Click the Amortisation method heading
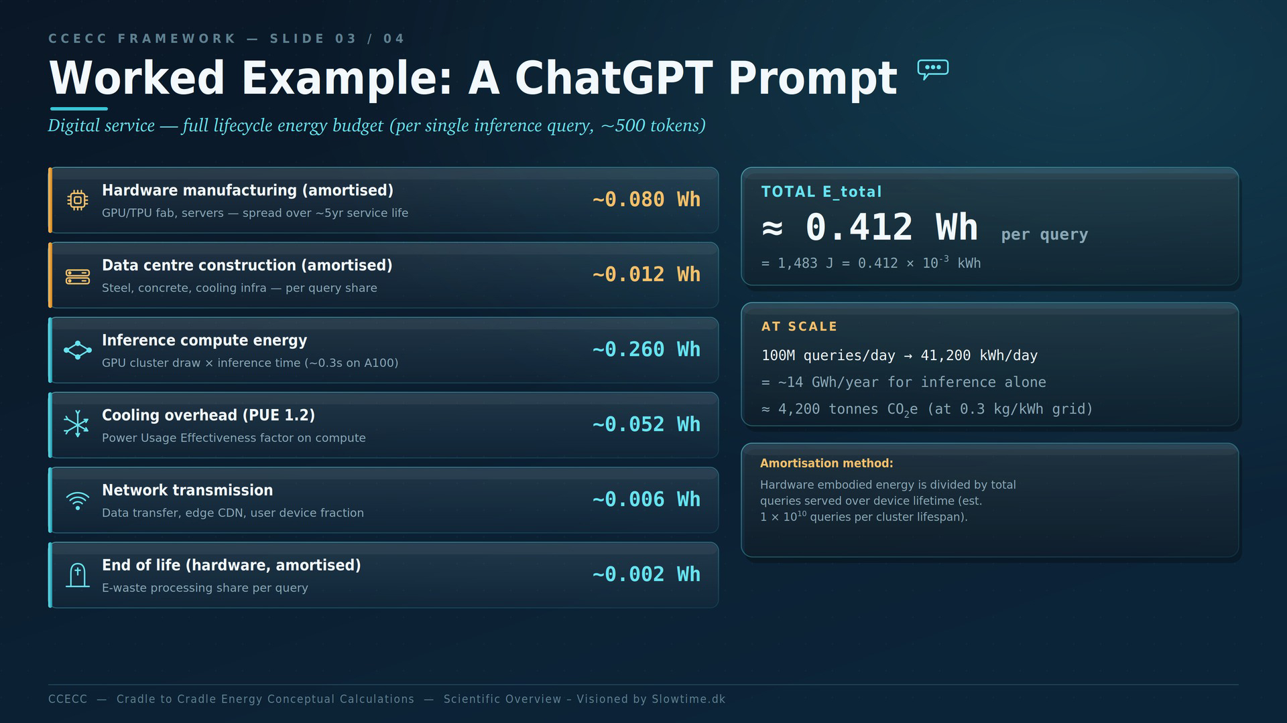This screenshot has width=1287, height=723. pos(826,463)
